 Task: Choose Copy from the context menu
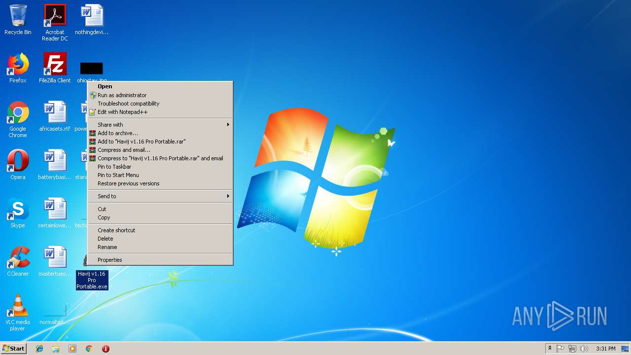pyautogui.click(x=160, y=217)
